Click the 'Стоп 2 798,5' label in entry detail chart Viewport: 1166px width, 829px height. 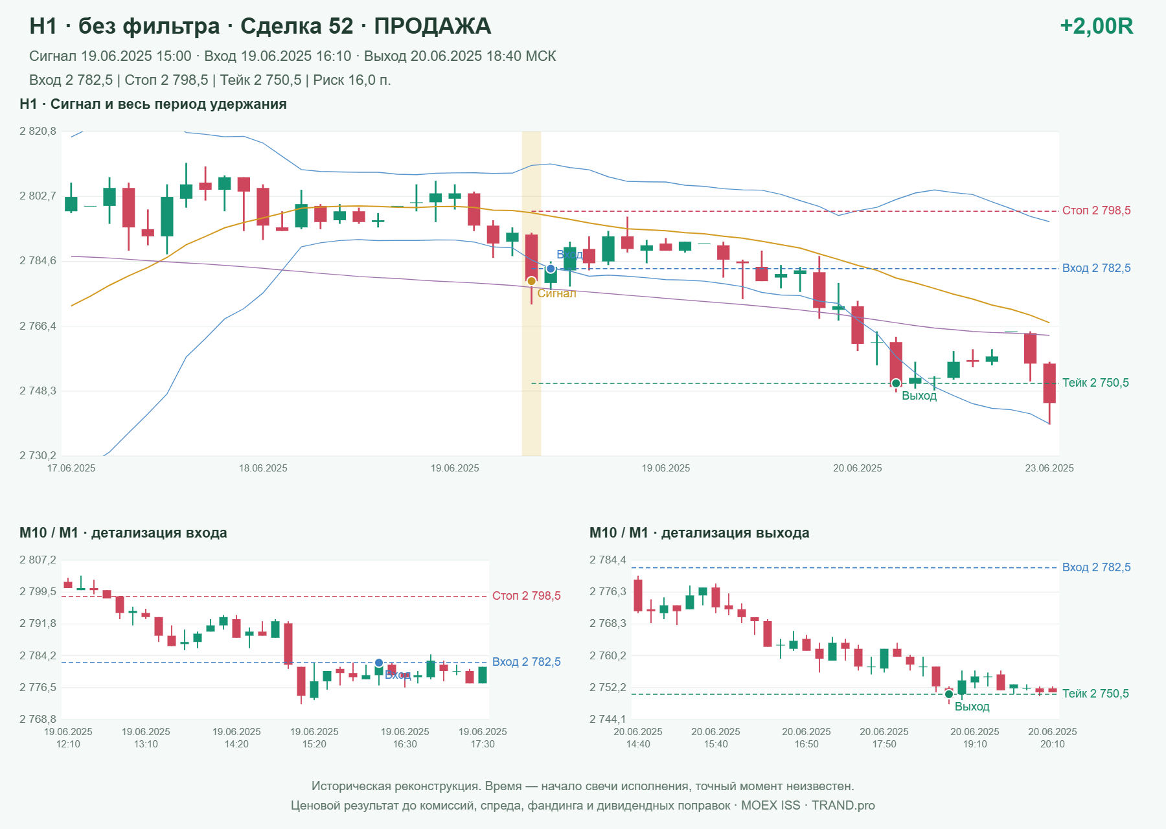[527, 596]
